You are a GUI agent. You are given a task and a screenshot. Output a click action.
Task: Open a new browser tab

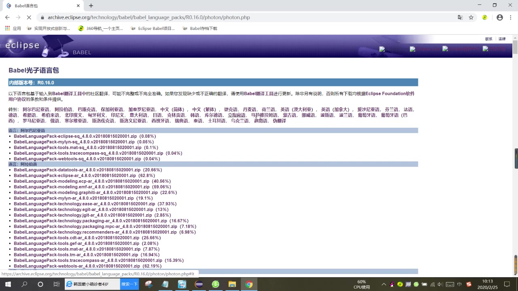click(91, 6)
